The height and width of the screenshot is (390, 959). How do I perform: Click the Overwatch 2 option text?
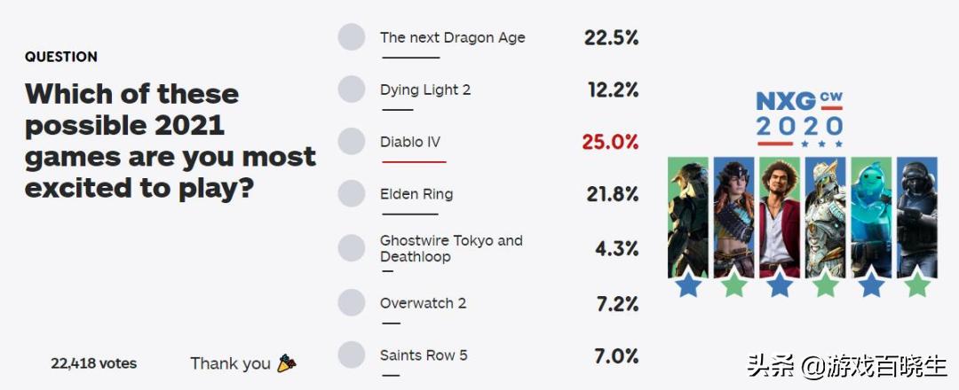[423, 303]
